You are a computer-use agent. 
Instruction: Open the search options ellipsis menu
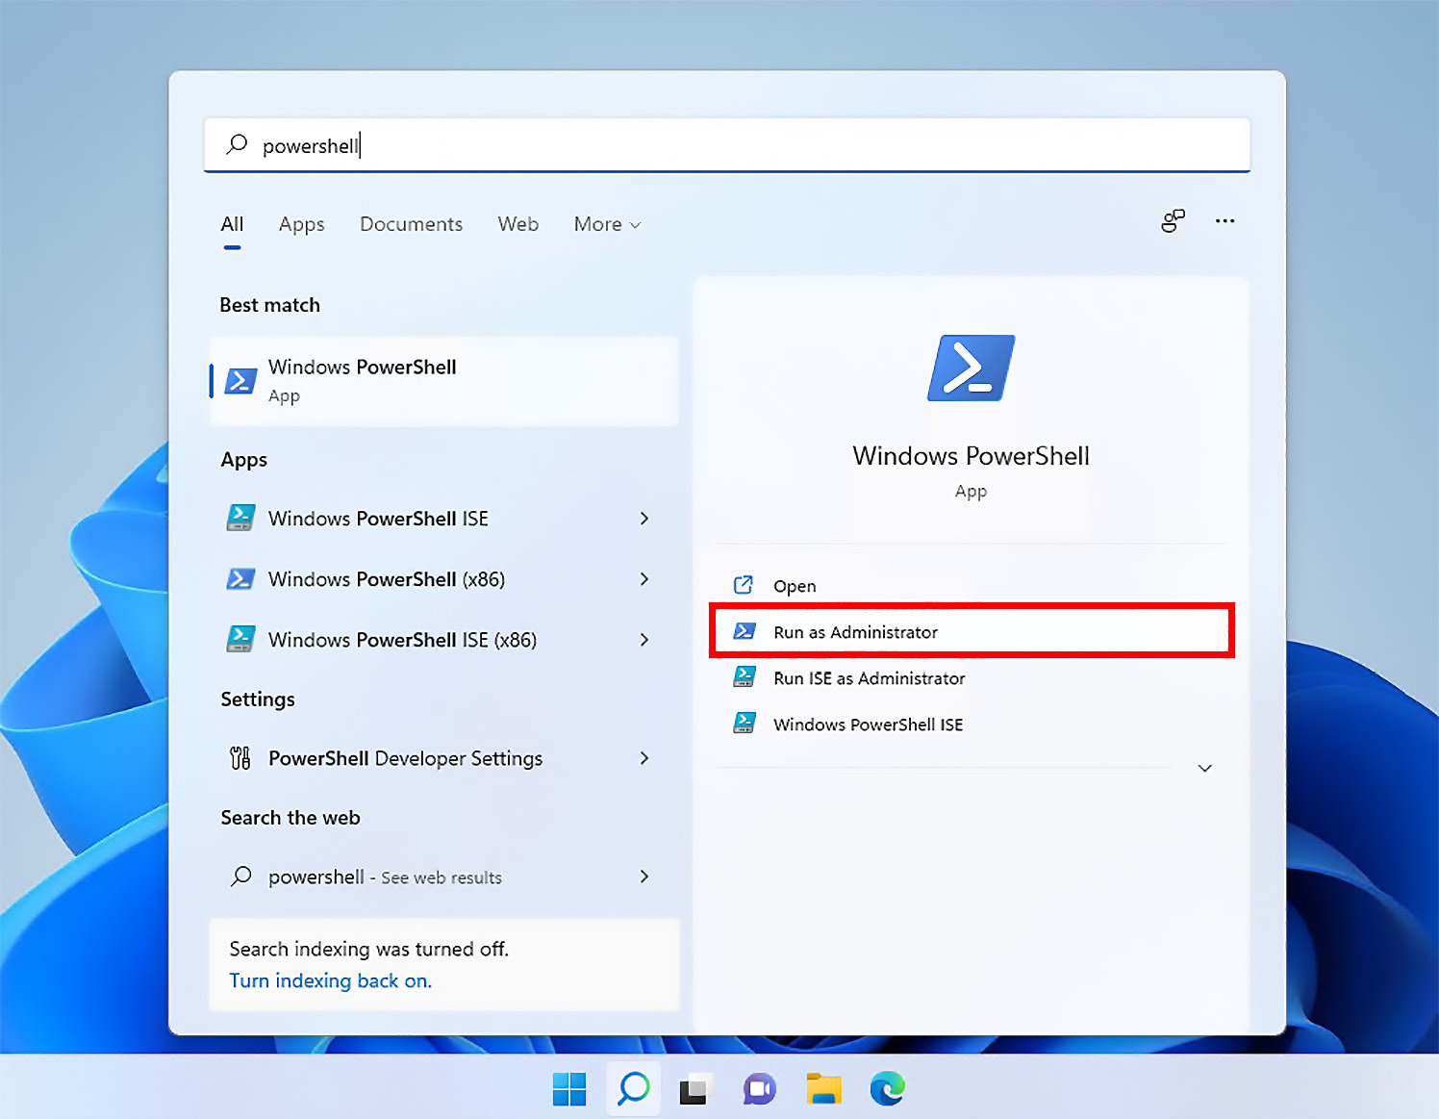point(1224,221)
